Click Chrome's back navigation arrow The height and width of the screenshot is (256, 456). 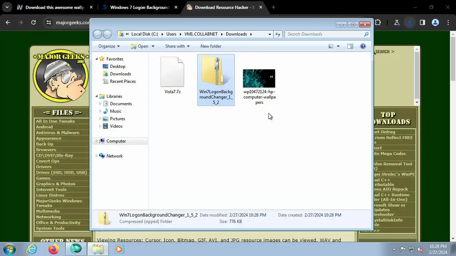8,22
